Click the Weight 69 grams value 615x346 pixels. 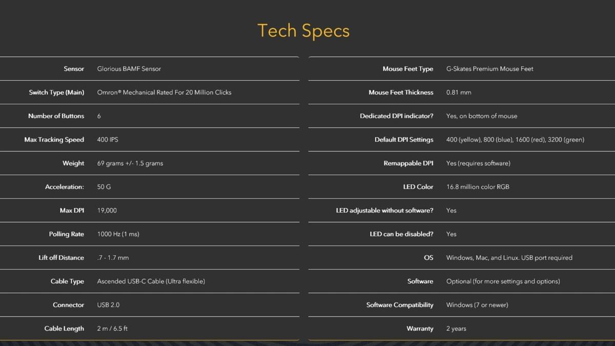pyautogui.click(x=130, y=163)
